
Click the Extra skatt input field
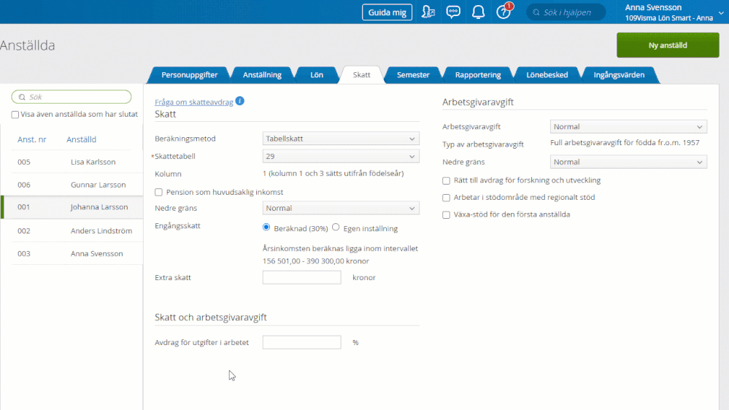pyautogui.click(x=301, y=278)
